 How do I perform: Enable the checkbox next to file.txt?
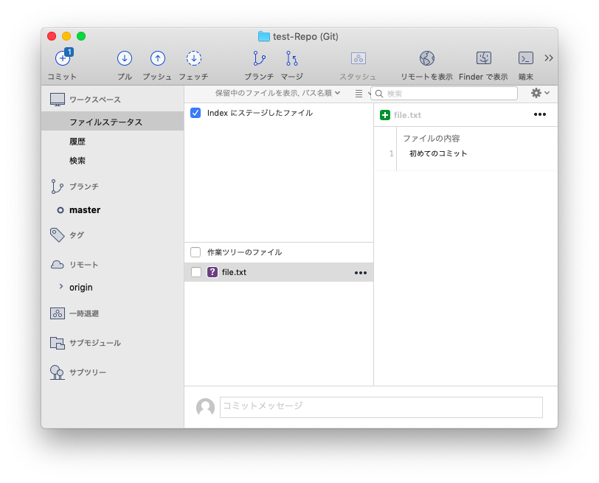pyautogui.click(x=195, y=272)
